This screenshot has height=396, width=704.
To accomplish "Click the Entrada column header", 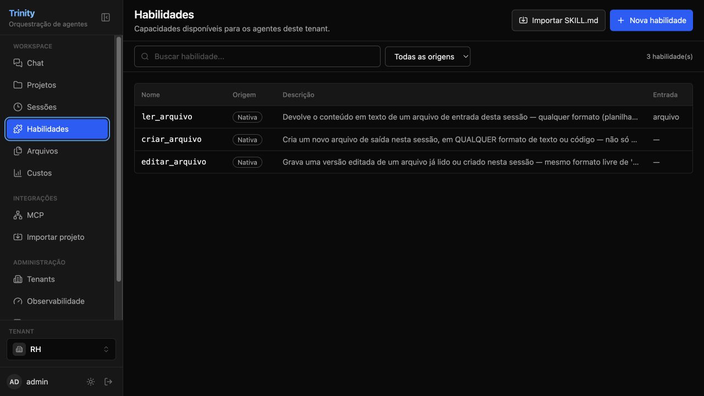I will (x=665, y=95).
